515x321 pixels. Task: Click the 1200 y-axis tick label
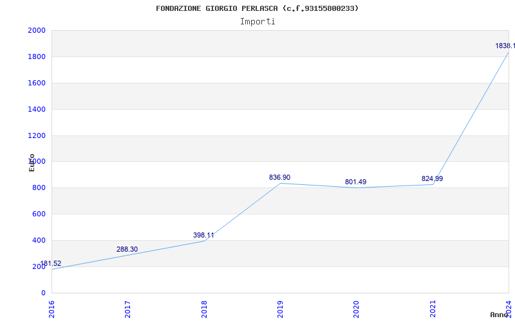pos(37,135)
